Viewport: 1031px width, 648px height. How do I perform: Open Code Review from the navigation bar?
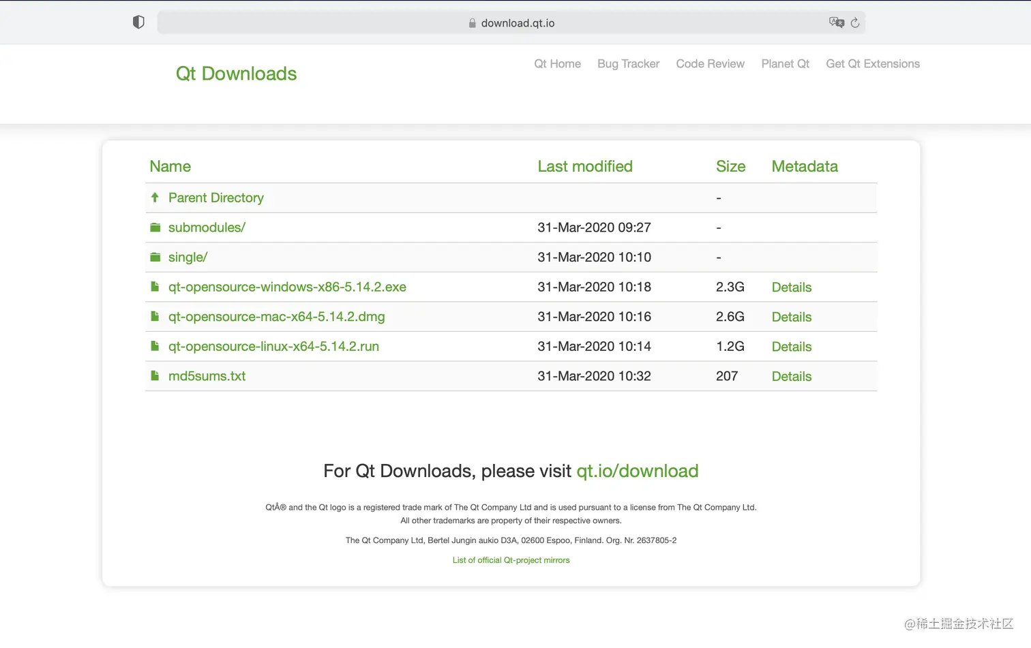click(710, 63)
